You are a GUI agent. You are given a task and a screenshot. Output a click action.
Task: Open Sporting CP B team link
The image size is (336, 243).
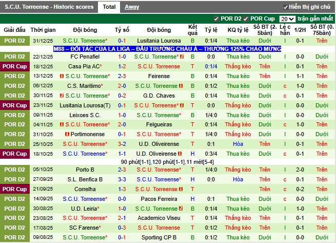(x=159, y=237)
